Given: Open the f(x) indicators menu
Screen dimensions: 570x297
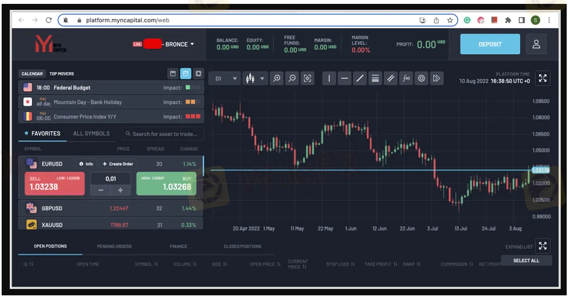Looking at the screenshot, I should [x=406, y=78].
